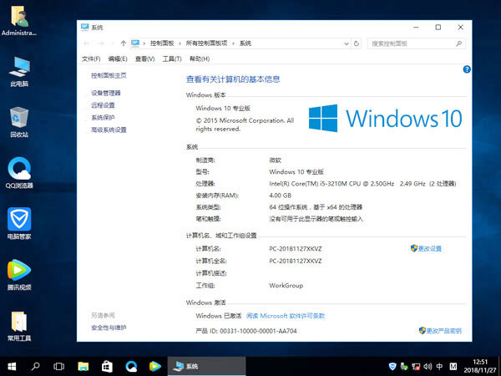Expand chevron after 控制面板 breadcrumb

pos(180,43)
